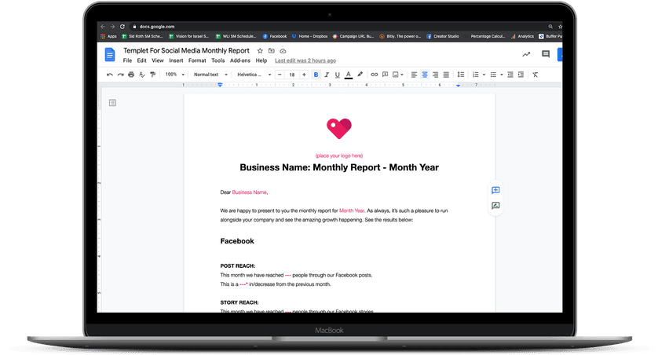Open the line spacing options

(461, 75)
